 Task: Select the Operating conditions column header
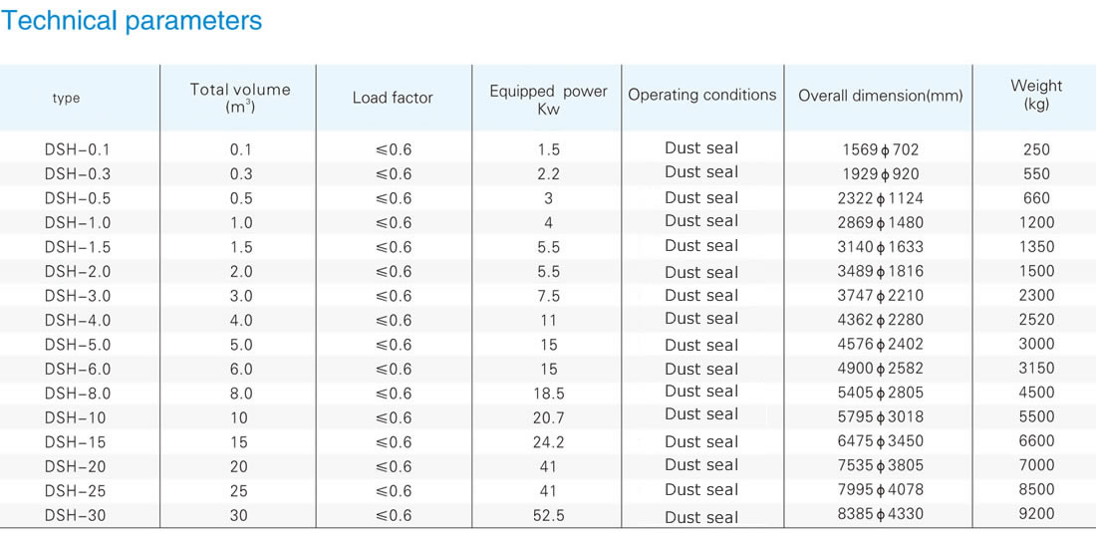click(701, 95)
